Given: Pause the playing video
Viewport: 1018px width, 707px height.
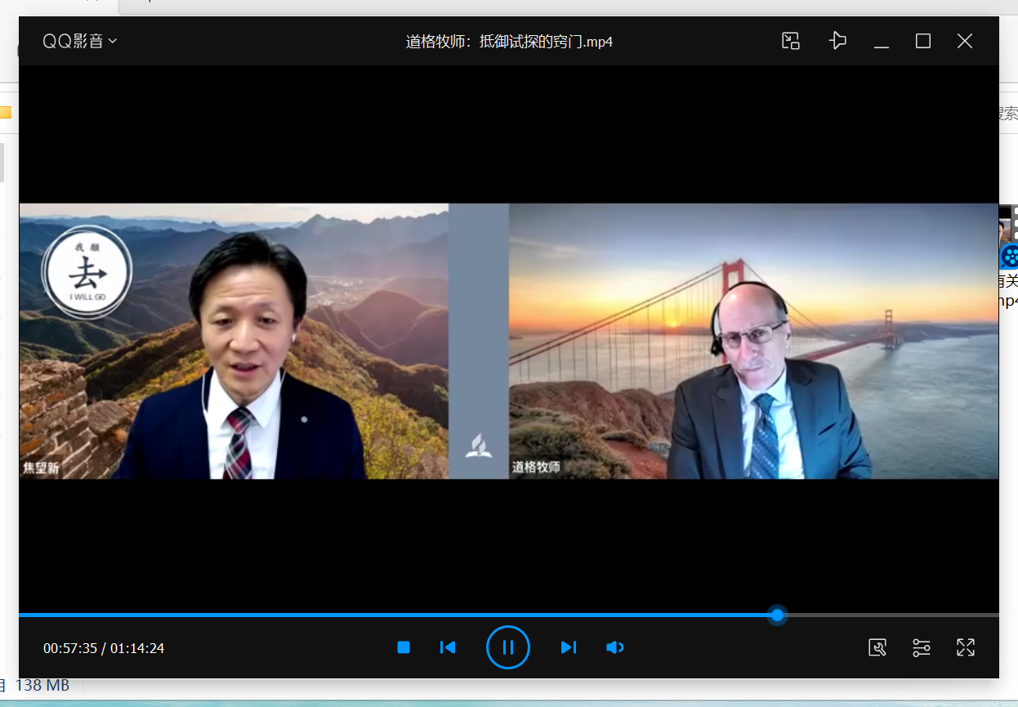Looking at the screenshot, I should point(507,647).
